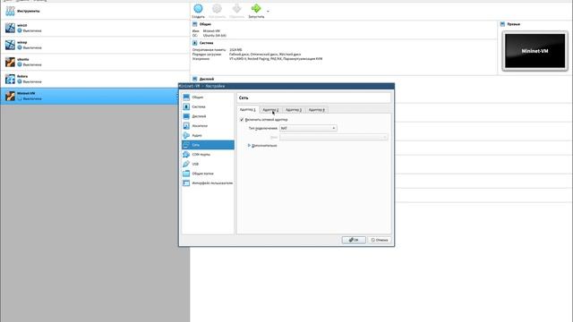
Task: Select the Инструменты (Tools) entry
Action: pos(95,11)
